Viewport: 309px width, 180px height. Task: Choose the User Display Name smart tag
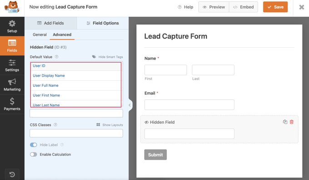[76, 76]
